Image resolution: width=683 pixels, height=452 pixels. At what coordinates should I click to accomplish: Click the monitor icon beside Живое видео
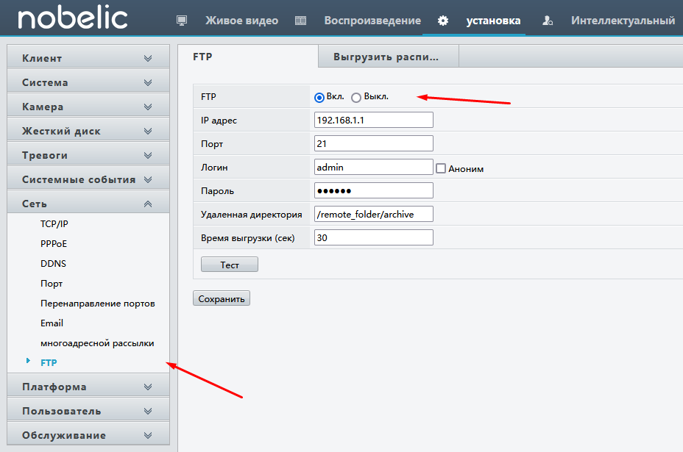click(x=182, y=21)
